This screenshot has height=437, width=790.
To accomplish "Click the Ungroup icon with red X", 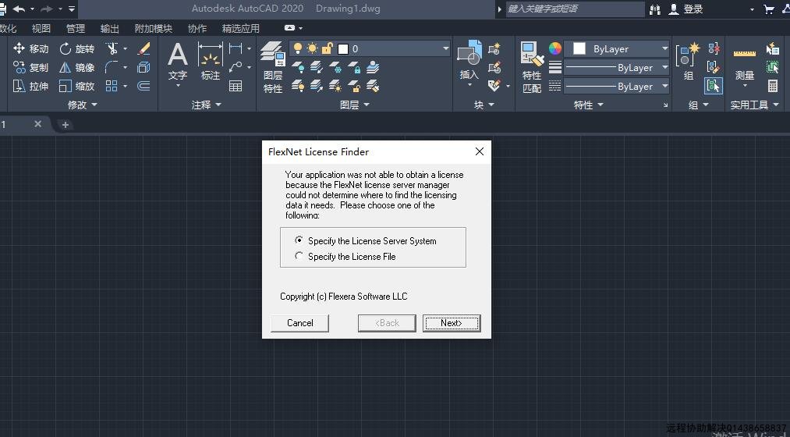I will (x=714, y=48).
